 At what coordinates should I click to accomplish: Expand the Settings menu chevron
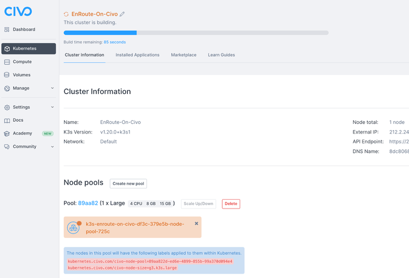52,107
